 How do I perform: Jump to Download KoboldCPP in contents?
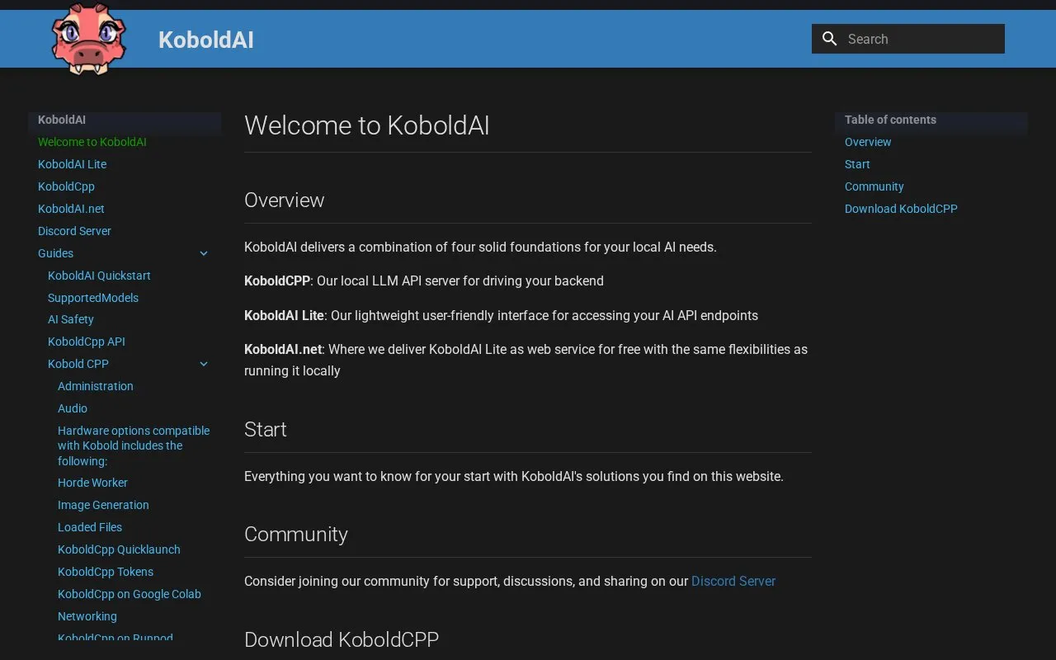coord(901,209)
